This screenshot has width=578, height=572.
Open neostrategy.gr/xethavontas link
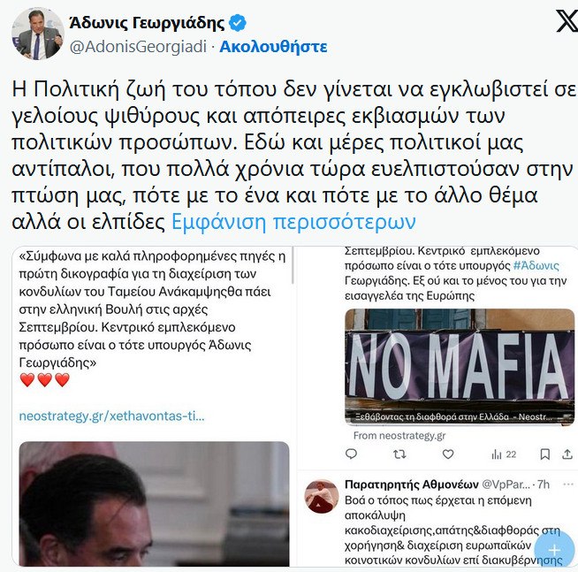pos(111,416)
